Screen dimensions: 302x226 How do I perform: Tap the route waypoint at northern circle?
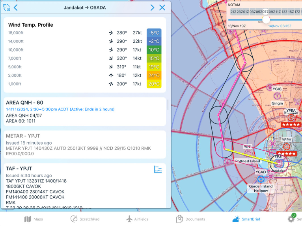pyautogui.click(x=245, y=62)
